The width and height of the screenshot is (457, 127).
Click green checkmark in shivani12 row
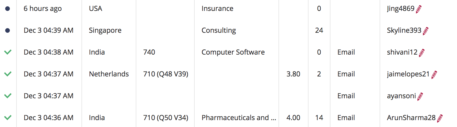[x=8, y=52]
